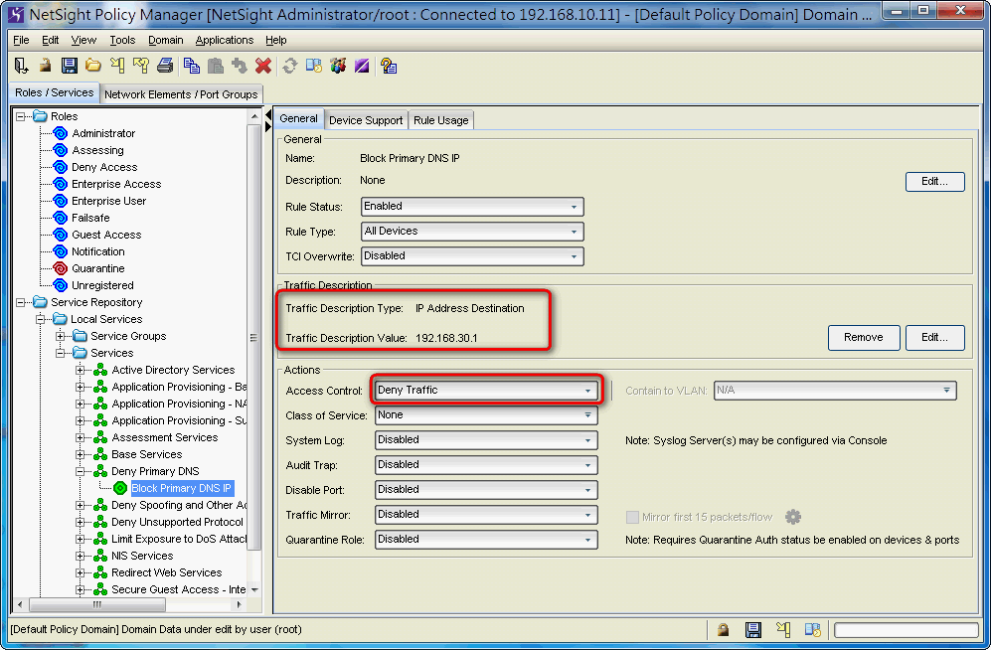991x650 pixels.
Task: Click the empty status bar progress field
Action: coord(907,630)
